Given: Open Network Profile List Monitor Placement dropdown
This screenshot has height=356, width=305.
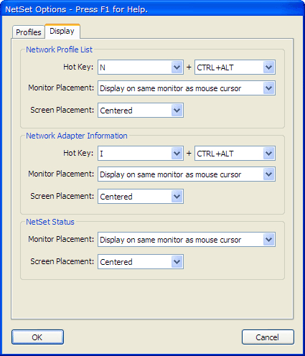Looking at the screenshot, I should click(x=187, y=88).
